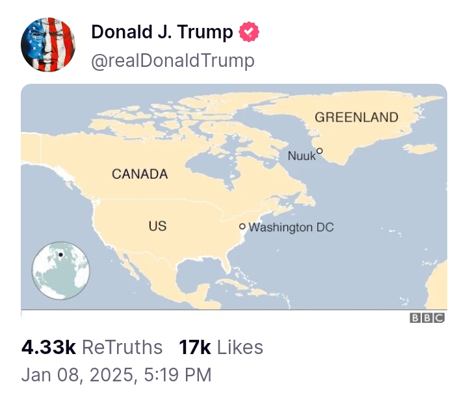Screen dimensions: 457x408
Task: Click the Washington DC marker circle
Action: click(242, 226)
